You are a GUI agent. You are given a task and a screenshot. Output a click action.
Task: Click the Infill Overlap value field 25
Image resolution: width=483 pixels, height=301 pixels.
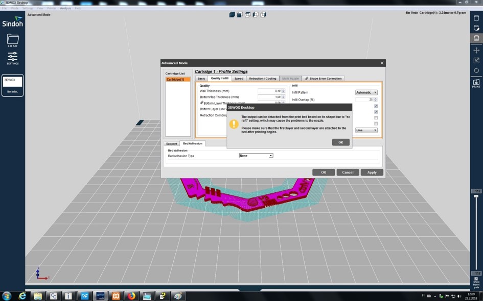click(364, 99)
